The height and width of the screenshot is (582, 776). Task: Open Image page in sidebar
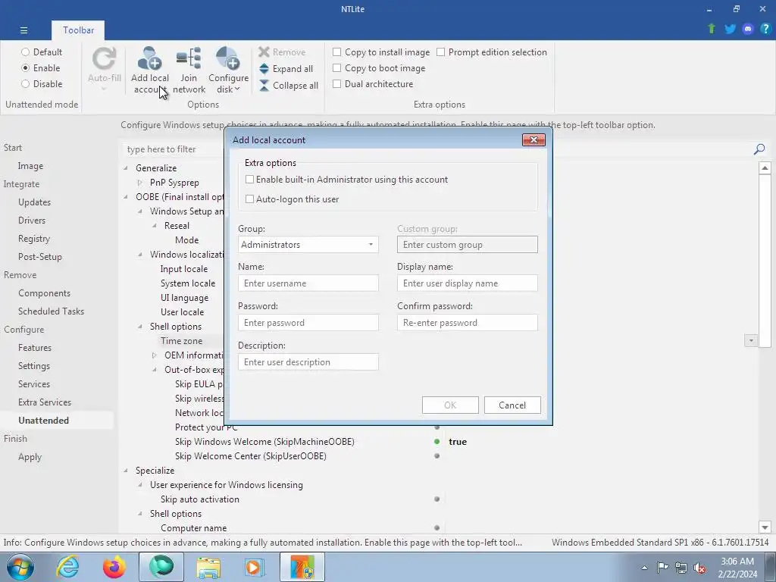coord(30,166)
